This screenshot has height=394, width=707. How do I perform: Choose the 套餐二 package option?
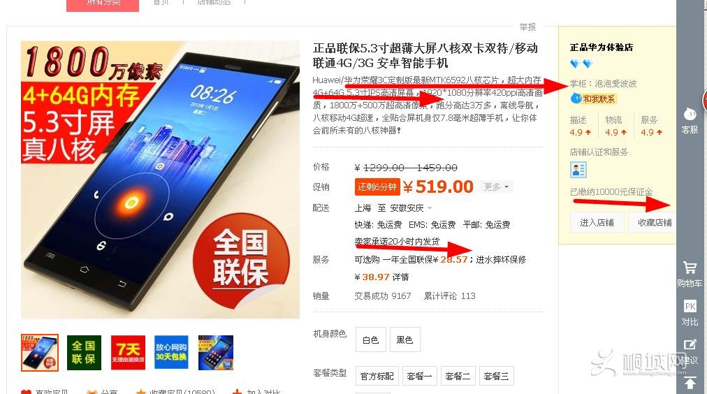[458, 376]
